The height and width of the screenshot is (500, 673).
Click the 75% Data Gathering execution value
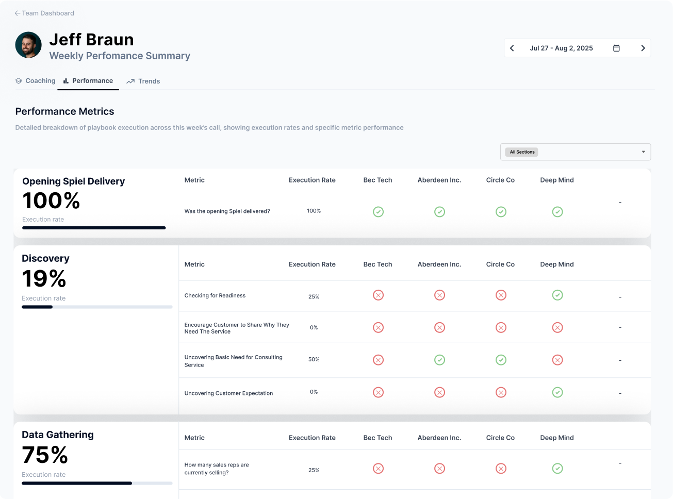(x=45, y=455)
